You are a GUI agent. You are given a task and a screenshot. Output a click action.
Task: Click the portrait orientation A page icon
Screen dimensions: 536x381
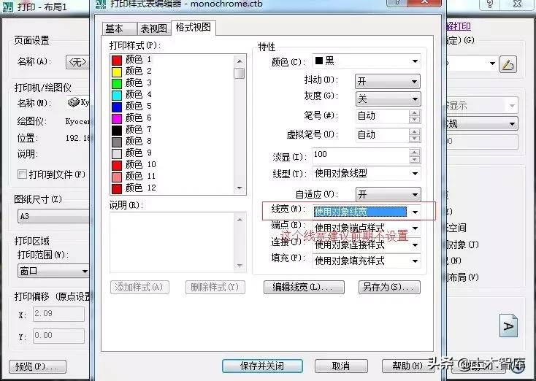coord(509,326)
